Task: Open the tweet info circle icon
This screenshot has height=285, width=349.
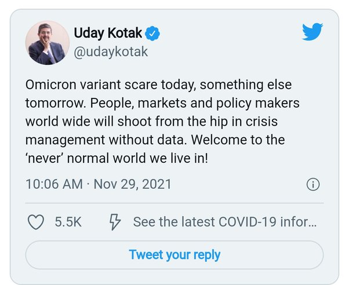Action: 313,185
